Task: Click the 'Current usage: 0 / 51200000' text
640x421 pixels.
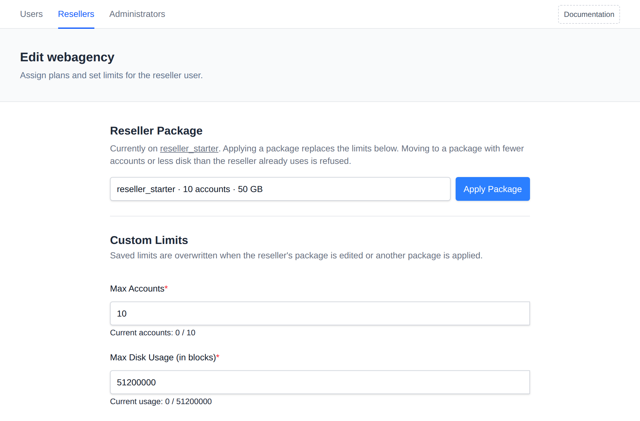Action: (x=161, y=401)
